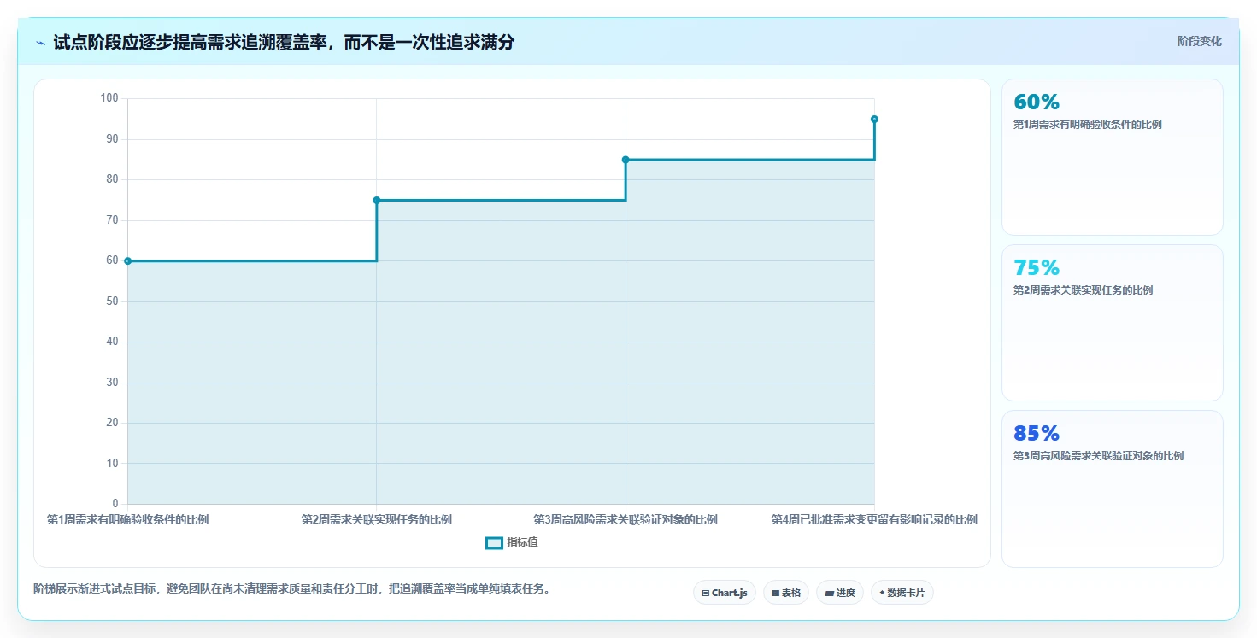This screenshot has height=638, width=1257.
Task: Click axis label 第1周需求有明确验收条件的比例
Action: [x=127, y=519]
